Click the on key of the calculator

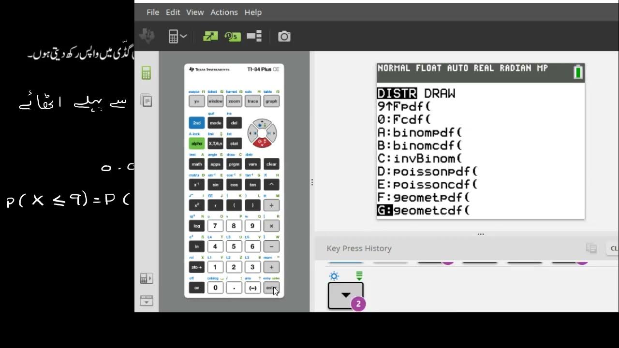196,288
